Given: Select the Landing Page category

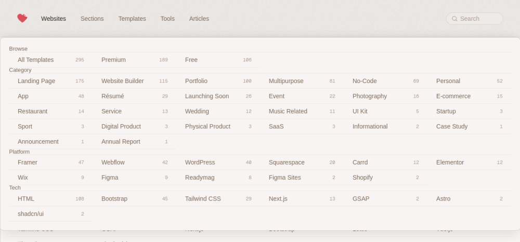Looking at the screenshot, I should point(51,81).
